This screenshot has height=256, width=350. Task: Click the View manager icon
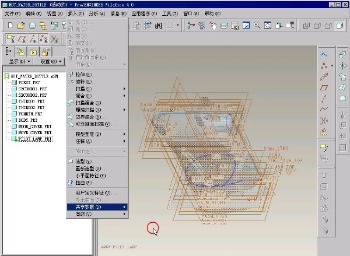(x=235, y=26)
